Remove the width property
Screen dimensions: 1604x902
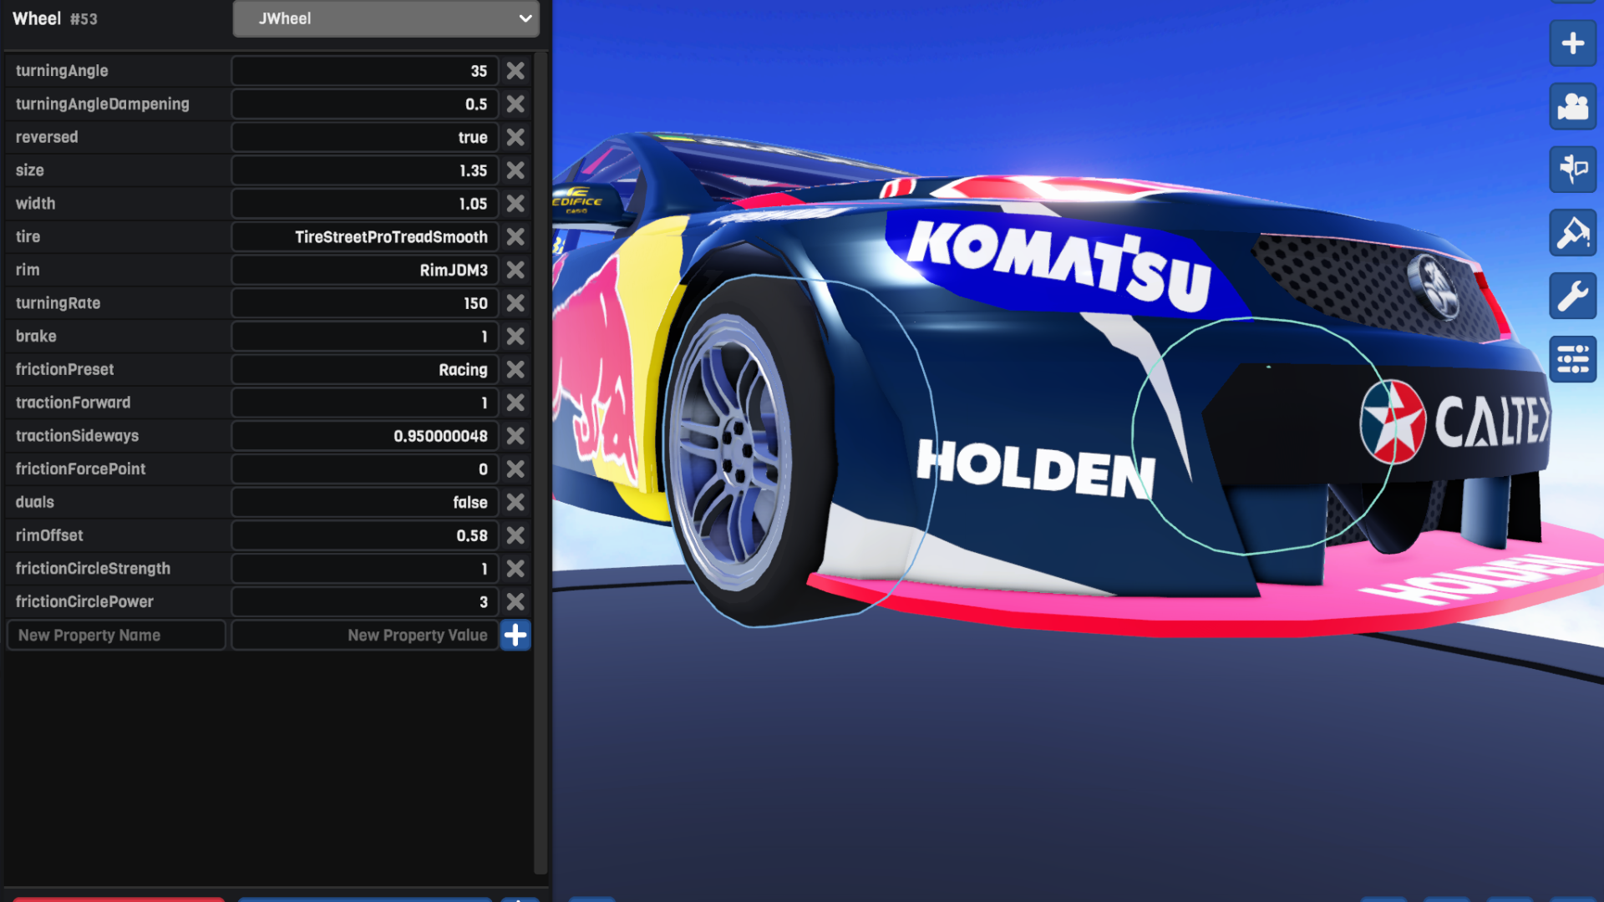click(x=515, y=204)
